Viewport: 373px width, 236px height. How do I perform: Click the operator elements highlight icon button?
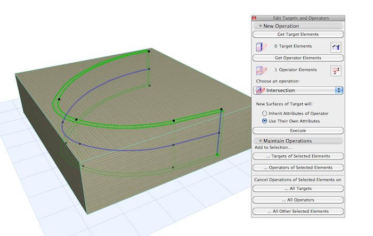click(x=336, y=71)
